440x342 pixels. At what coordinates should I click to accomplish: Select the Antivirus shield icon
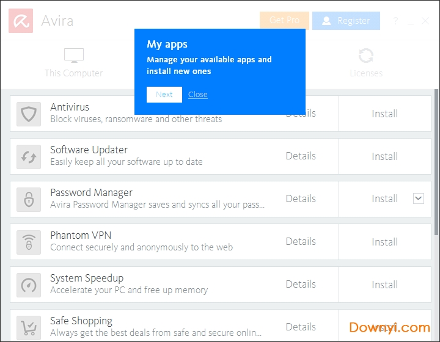tap(29, 114)
